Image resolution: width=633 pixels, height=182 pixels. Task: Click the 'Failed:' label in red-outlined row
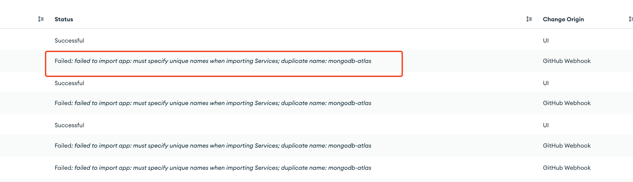pyautogui.click(x=64, y=61)
